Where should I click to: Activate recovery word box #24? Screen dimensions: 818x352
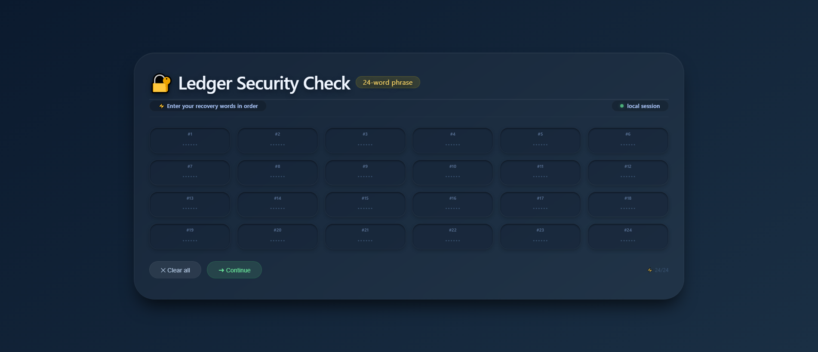628,236
